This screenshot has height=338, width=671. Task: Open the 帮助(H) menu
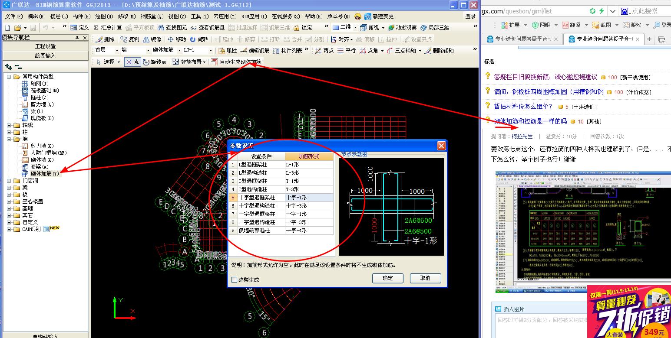click(314, 16)
